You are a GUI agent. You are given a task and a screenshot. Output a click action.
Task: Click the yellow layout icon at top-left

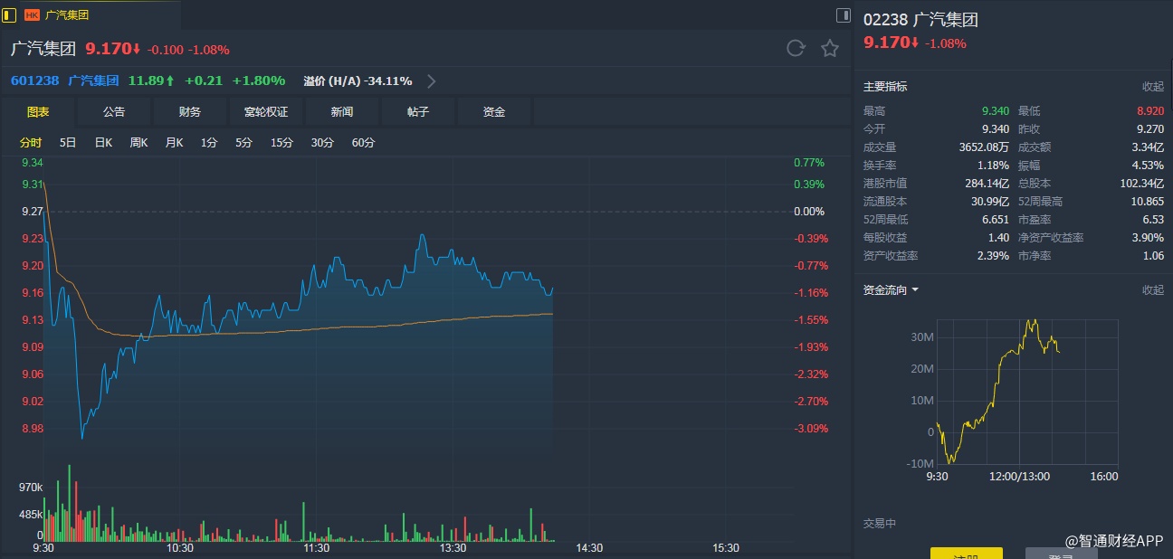pyautogui.click(x=9, y=15)
